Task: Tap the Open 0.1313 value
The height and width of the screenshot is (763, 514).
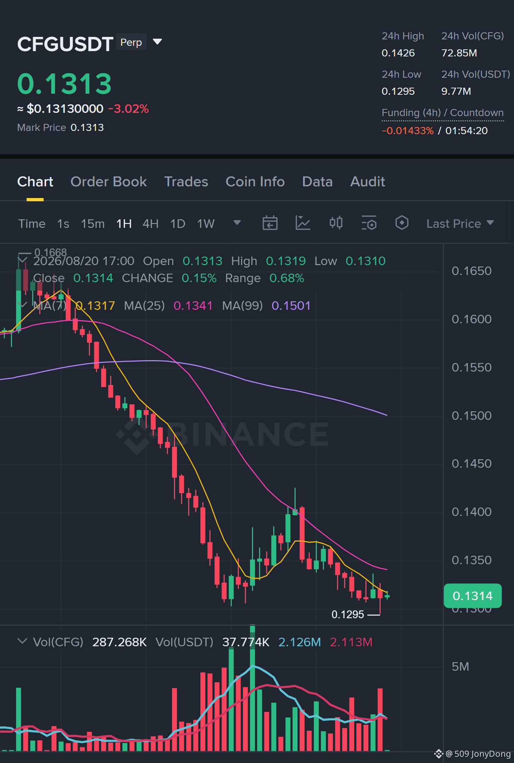Action: tap(202, 261)
